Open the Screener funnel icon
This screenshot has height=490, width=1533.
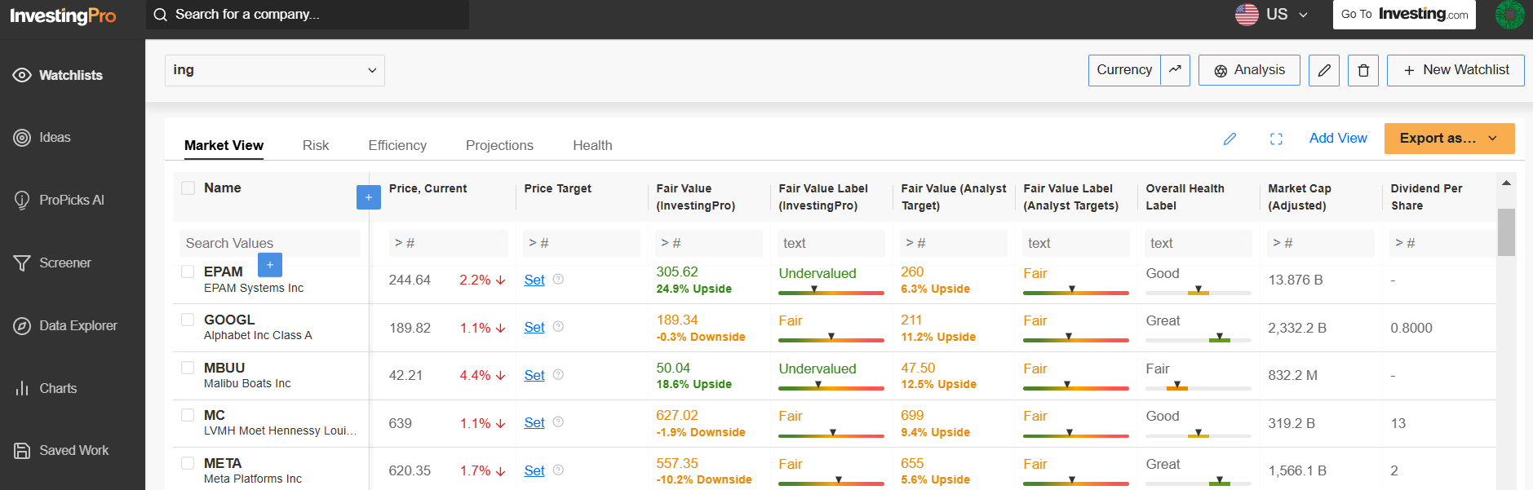click(x=22, y=263)
